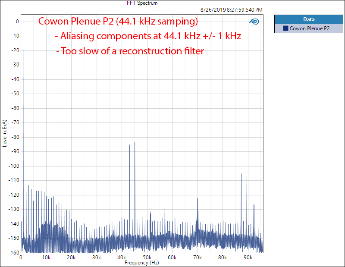The image size is (345, 267).
Task: Click the "80k" frequency axis tick label
Action: (223, 258)
